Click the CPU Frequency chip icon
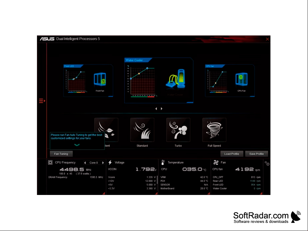The height and width of the screenshot is (231, 308). pos(50,163)
